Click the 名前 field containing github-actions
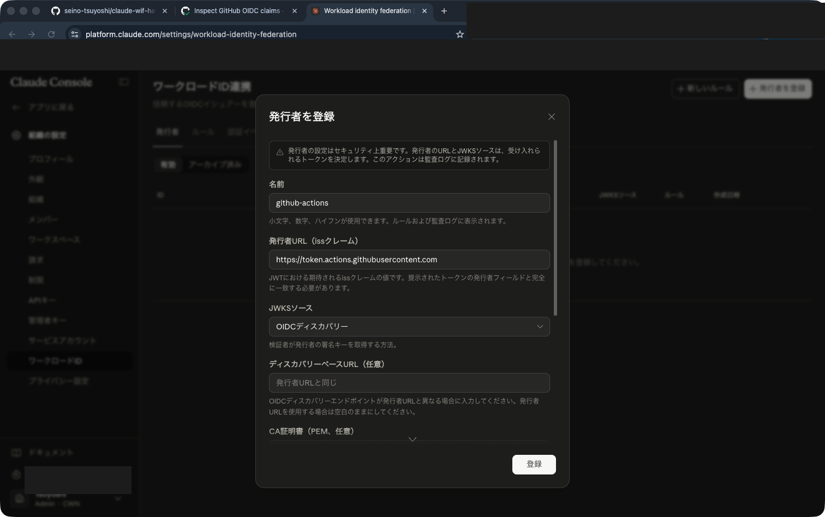 pyautogui.click(x=409, y=203)
